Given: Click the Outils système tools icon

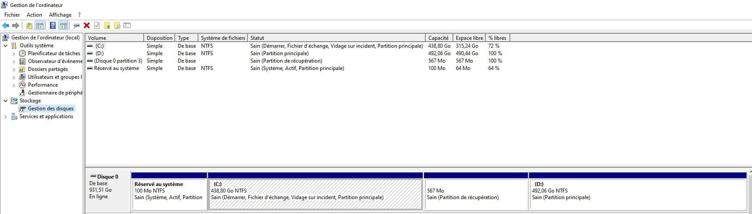Looking at the screenshot, I should [14, 46].
